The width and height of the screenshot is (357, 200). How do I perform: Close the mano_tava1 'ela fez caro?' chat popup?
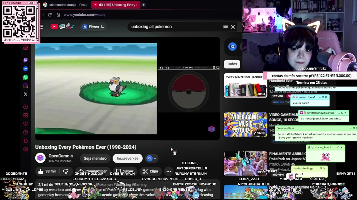pyautogui.click(x=326, y=97)
